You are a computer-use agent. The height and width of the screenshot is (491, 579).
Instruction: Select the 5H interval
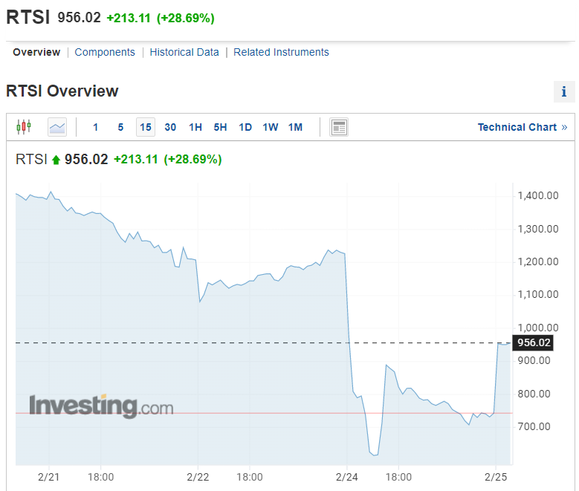(x=220, y=127)
